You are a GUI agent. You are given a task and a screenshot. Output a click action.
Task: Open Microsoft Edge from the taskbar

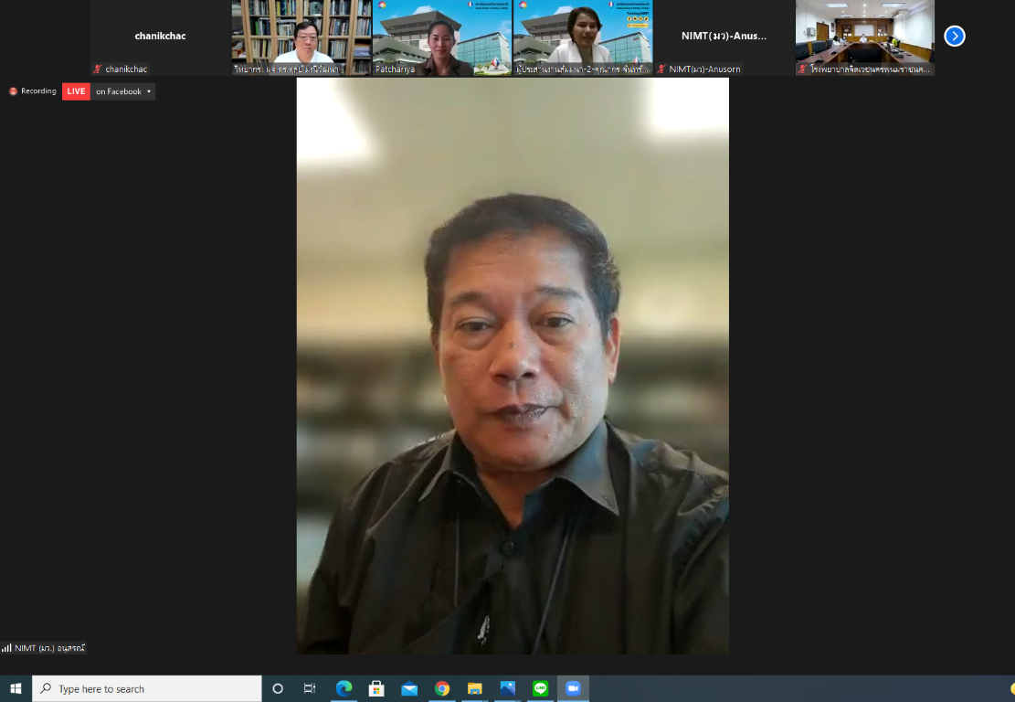(x=344, y=688)
